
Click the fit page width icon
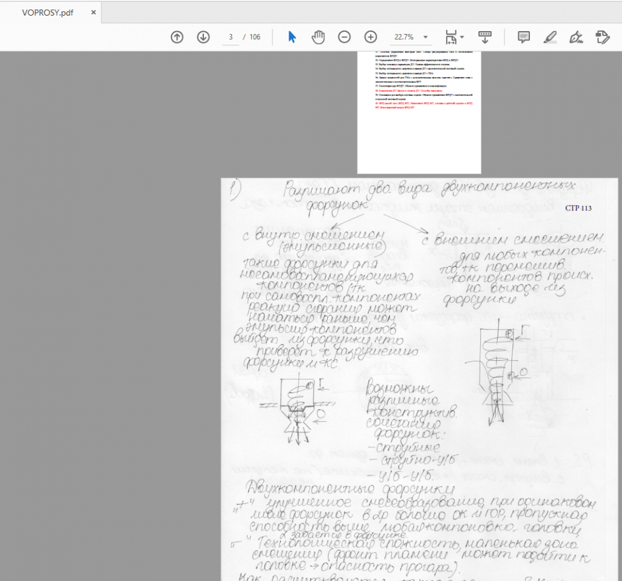[x=451, y=37]
